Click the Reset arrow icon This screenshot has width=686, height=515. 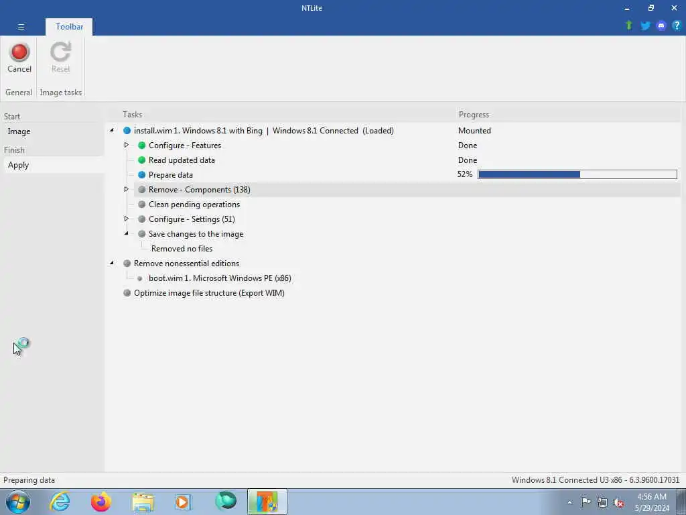pyautogui.click(x=60, y=52)
